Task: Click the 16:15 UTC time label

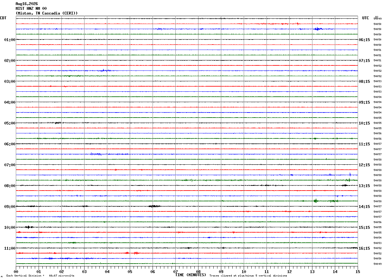Action: [365, 248]
